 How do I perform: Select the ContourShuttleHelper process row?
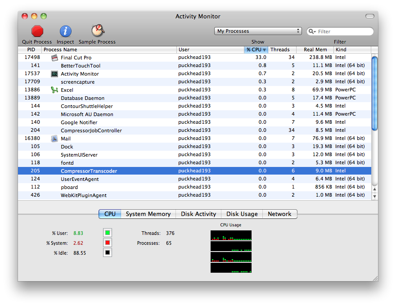[194, 106]
